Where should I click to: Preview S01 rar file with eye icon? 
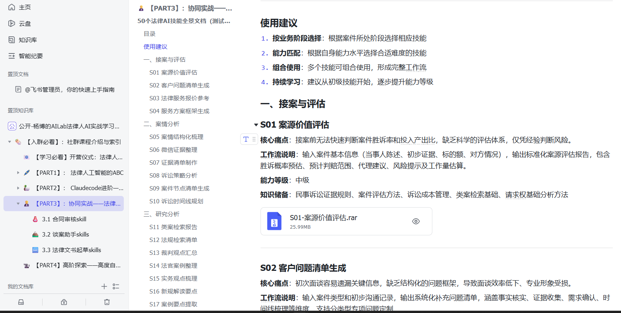point(416,221)
